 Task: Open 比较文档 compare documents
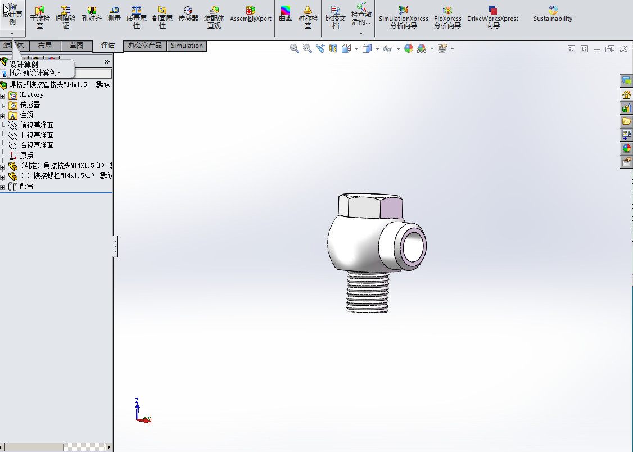coord(336,17)
